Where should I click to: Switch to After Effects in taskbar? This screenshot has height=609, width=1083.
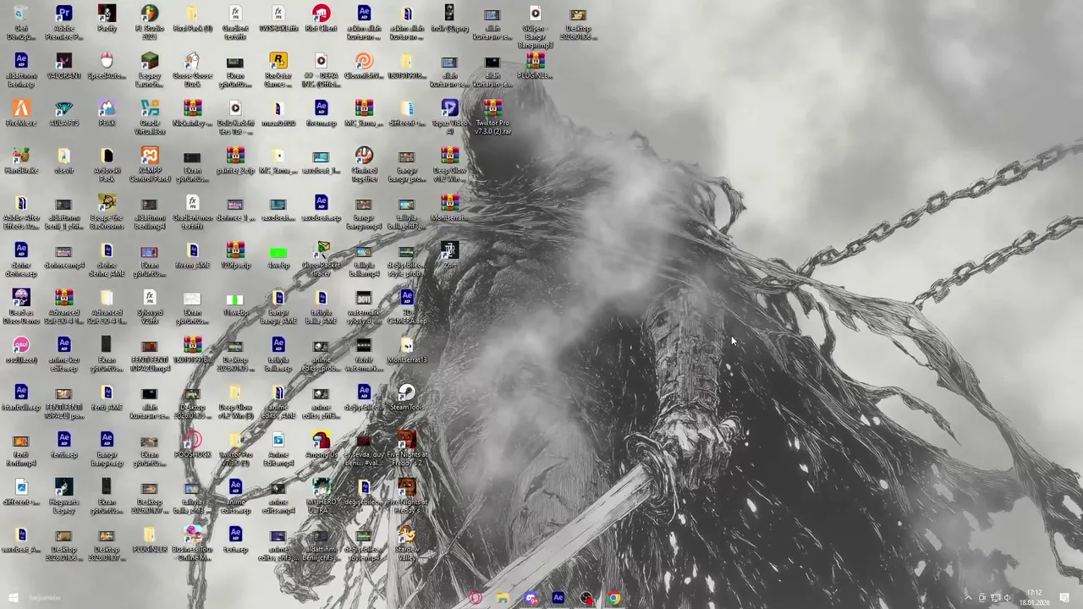(558, 598)
